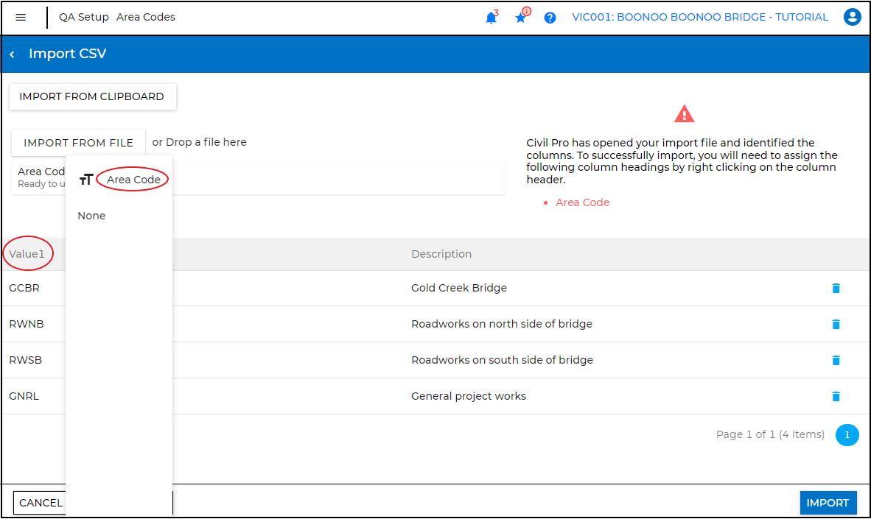The height and width of the screenshot is (519, 871).
Task: Click the Value1 column header
Action: click(x=27, y=253)
